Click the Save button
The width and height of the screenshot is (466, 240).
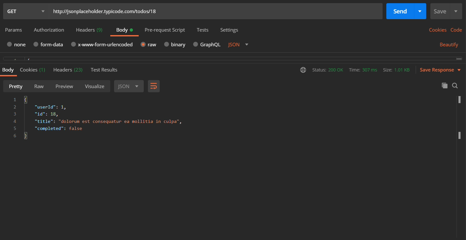pos(440,11)
